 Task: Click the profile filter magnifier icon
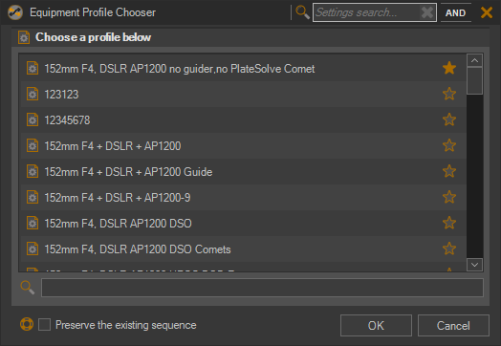coord(28,288)
